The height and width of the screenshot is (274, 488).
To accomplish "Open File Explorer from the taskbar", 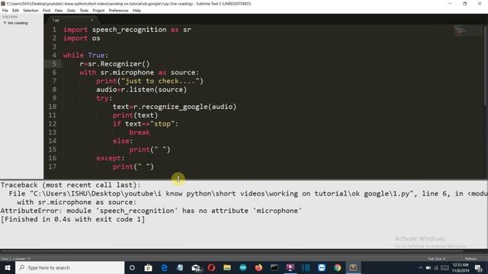I will coord(227,267).
